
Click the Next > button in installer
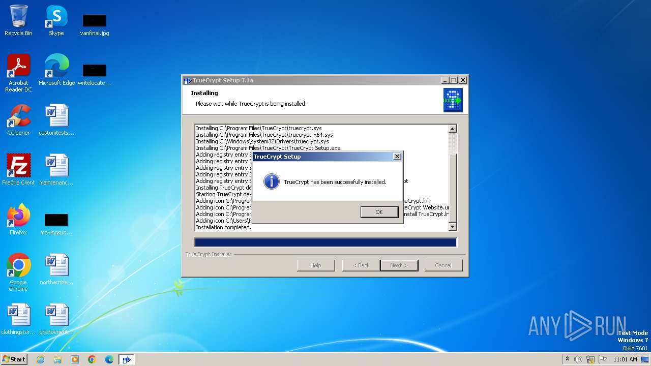point(399,265)
